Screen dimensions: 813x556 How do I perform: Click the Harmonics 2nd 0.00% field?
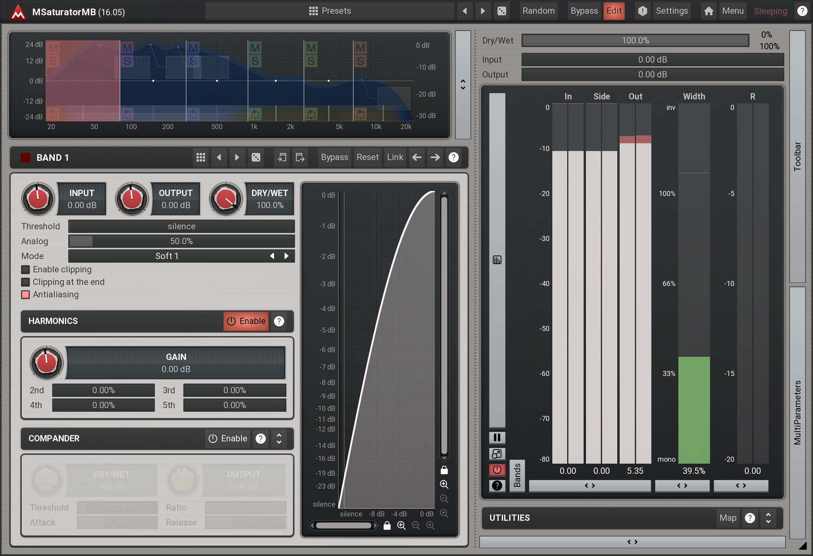103,390
